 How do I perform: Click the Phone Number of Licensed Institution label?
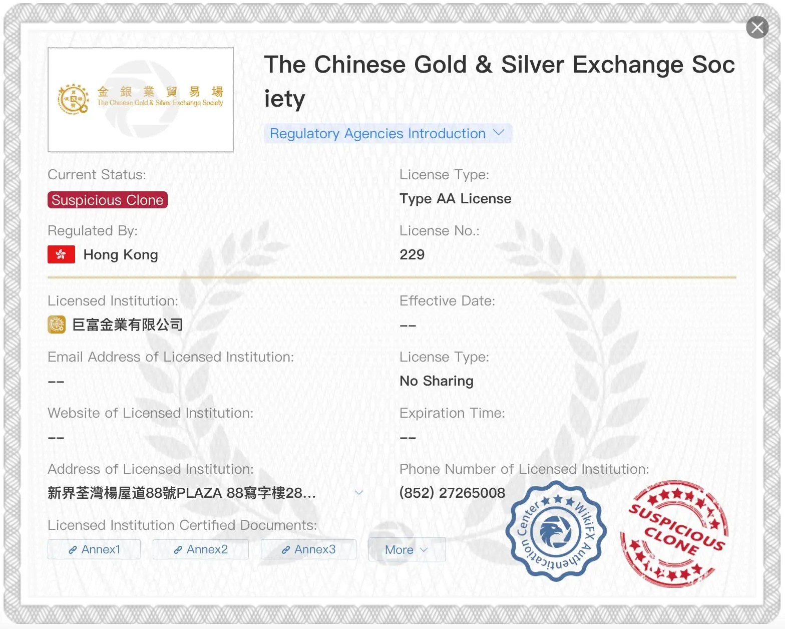coord(524,469)
